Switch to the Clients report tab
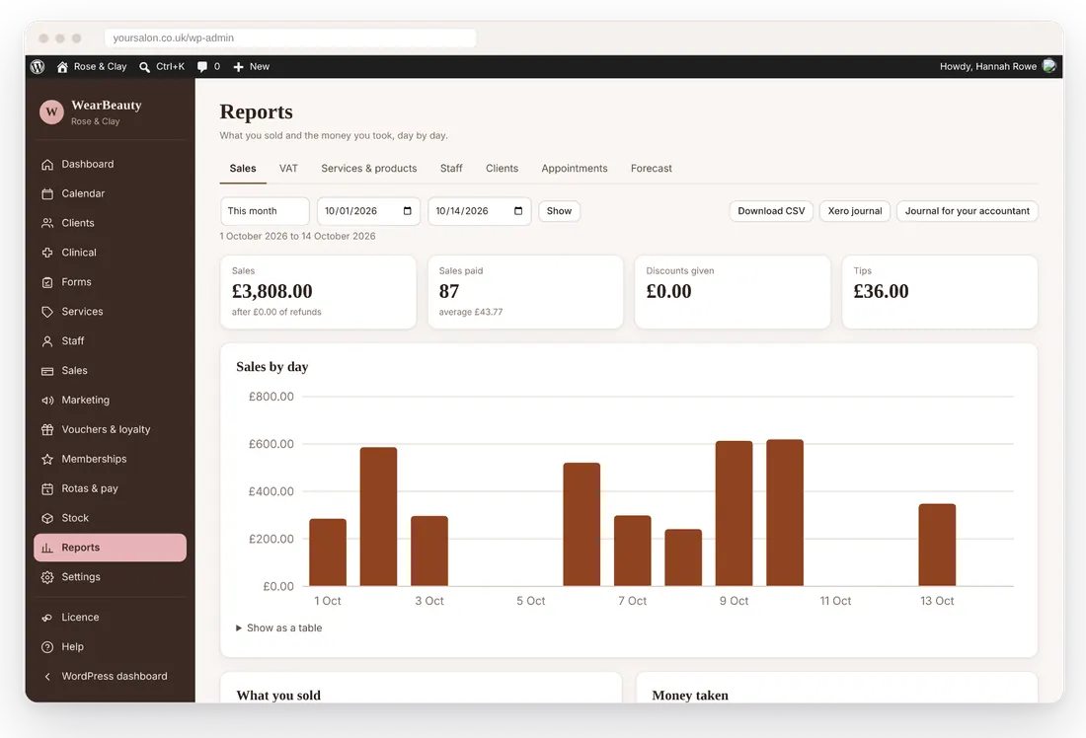 (502, 169)
